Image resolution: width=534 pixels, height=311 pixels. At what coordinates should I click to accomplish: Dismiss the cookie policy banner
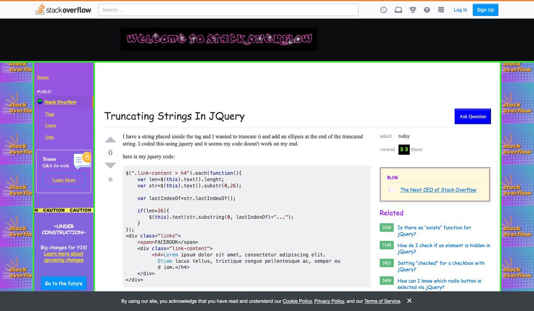click(x=409, y=301)
